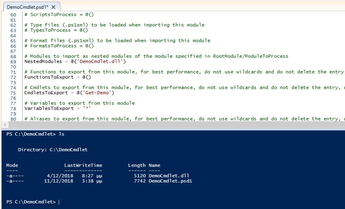Viewport: 345px width, 209px height.
Task: Close the DemoCmdlet.psd1 tab
Action: [x=53, y=7]
